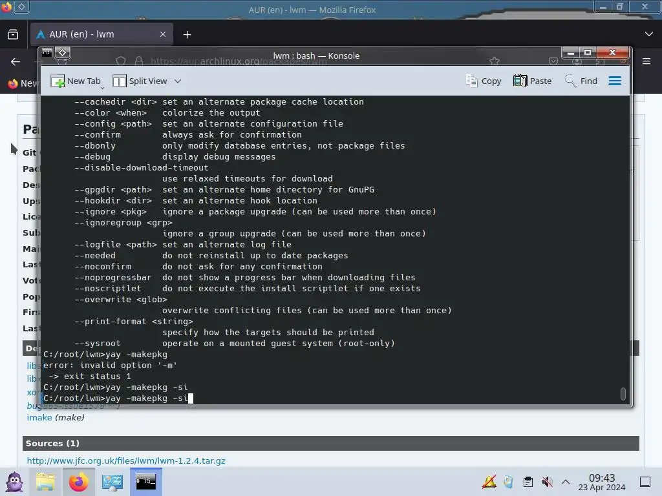Click the Split View button in Konsole

[140, 81]
